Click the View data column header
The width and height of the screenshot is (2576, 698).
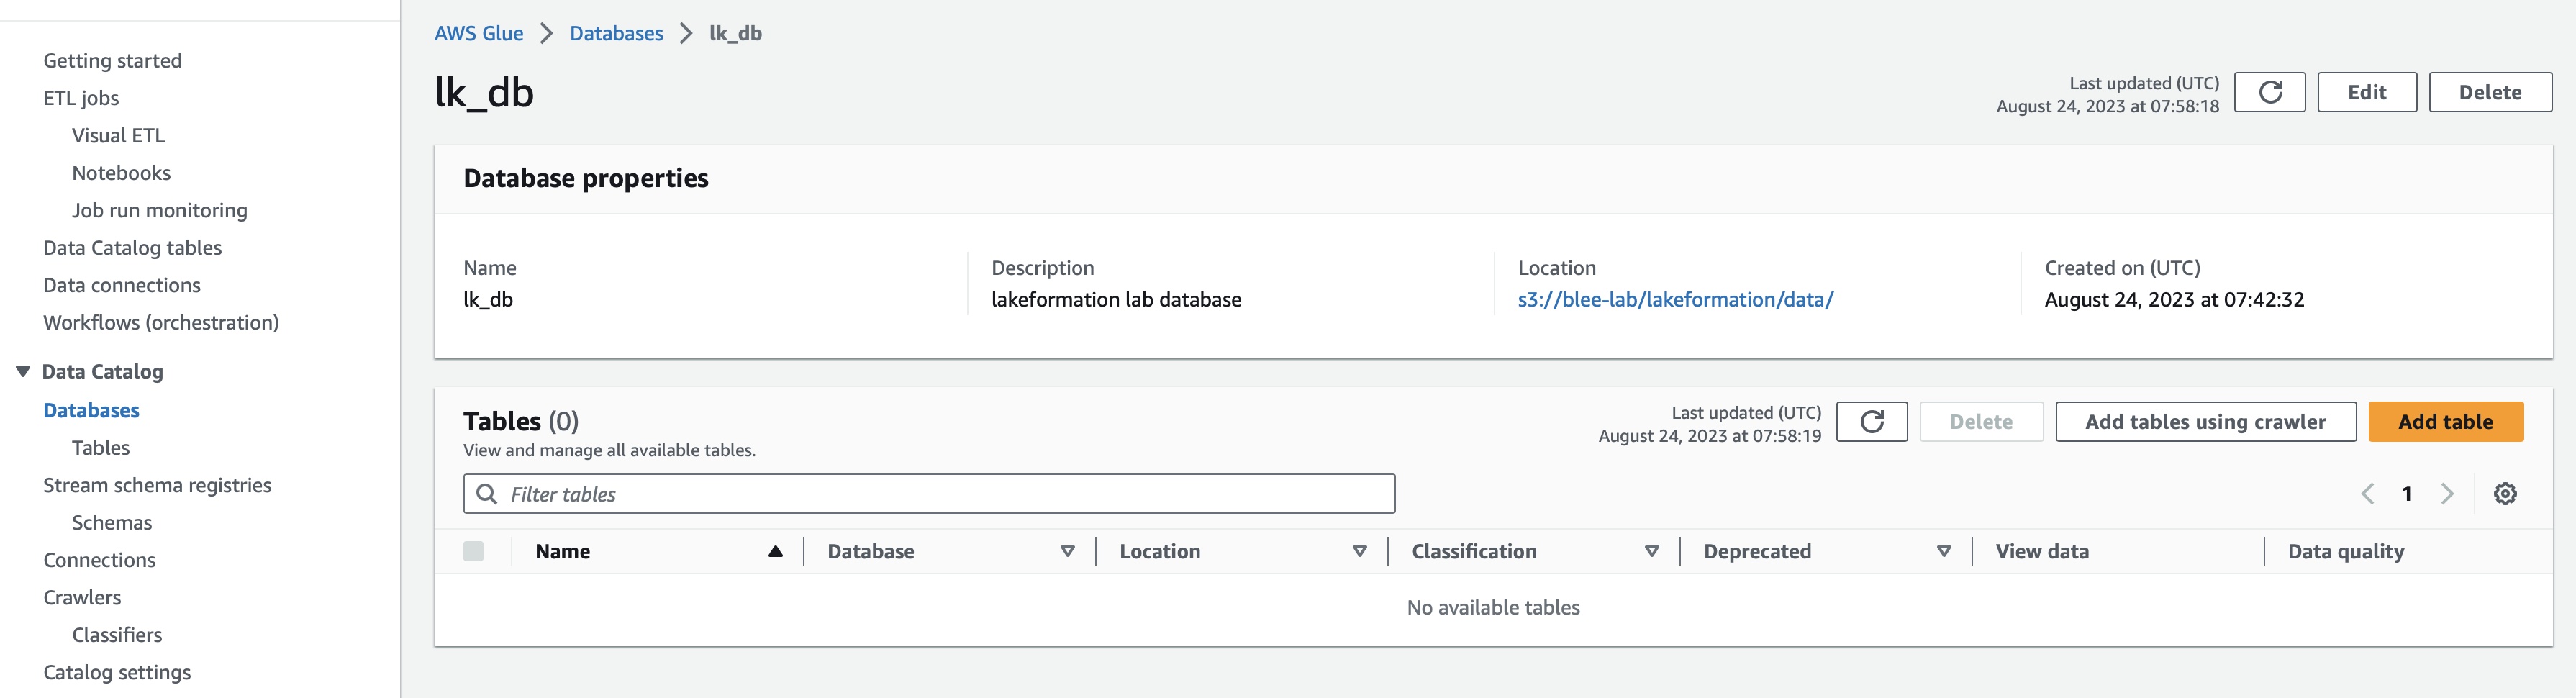click(2042, 551)
